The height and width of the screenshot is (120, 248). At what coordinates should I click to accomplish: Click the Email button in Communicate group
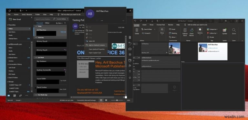pos(172,29)
